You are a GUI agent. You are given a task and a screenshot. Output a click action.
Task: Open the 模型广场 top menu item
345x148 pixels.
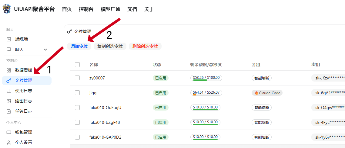110,9
